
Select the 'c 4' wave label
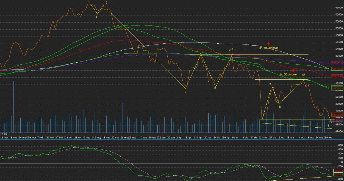tap(231, 50)
